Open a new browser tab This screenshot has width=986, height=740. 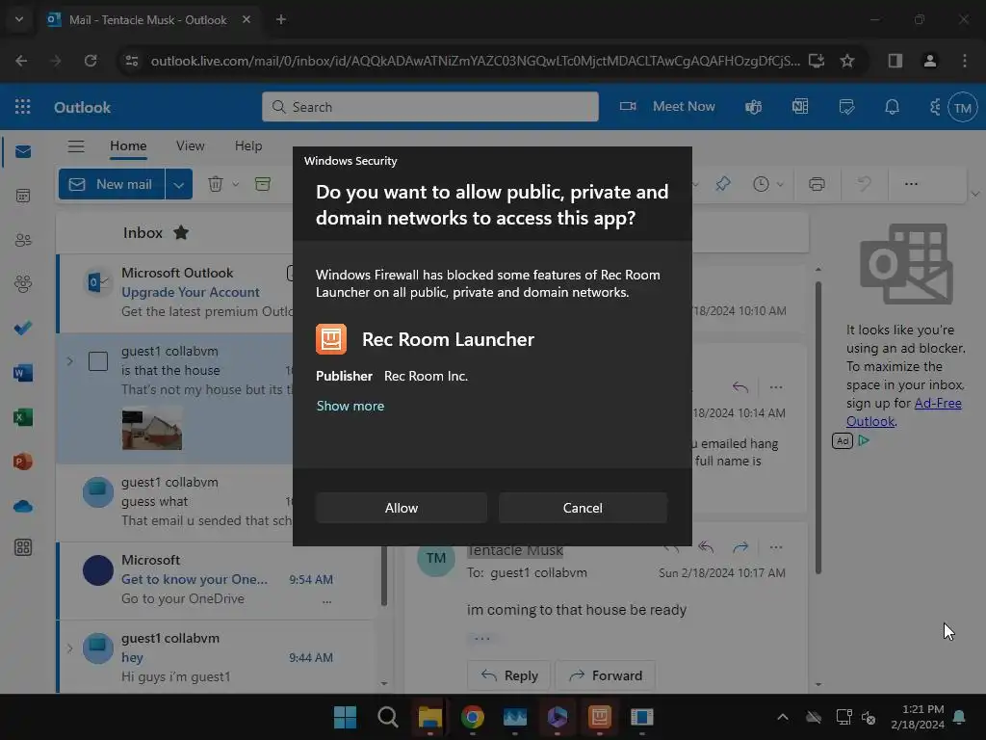[281, 19]
